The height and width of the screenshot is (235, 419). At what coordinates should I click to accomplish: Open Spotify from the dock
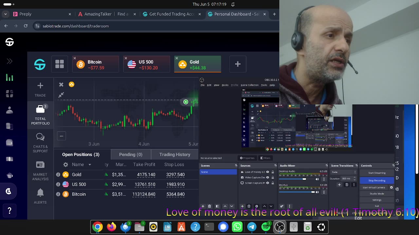tap(266, 227)
